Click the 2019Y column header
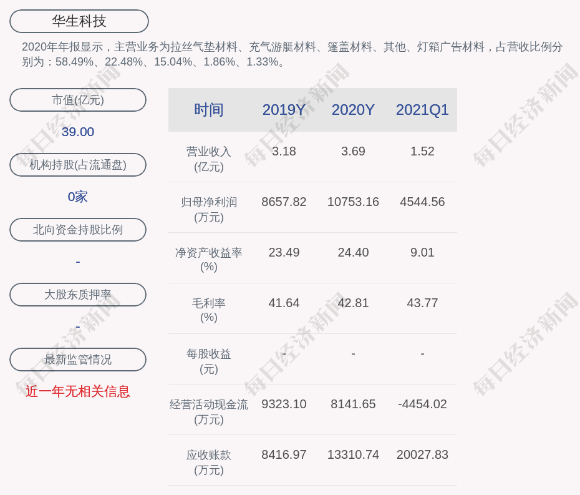 coord(284,110)
